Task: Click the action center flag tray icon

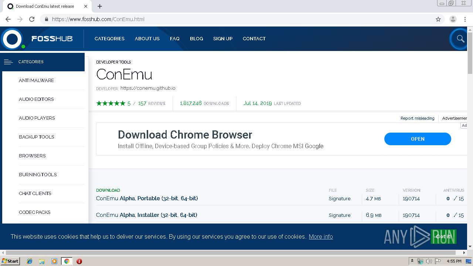Action: (438, 261)
